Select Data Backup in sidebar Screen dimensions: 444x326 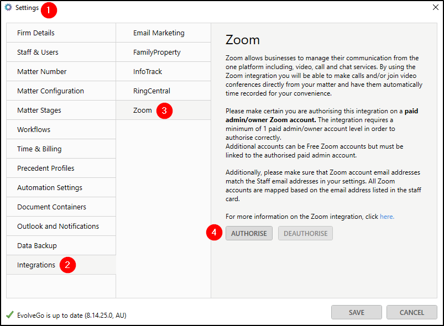(x=61, y=246)
